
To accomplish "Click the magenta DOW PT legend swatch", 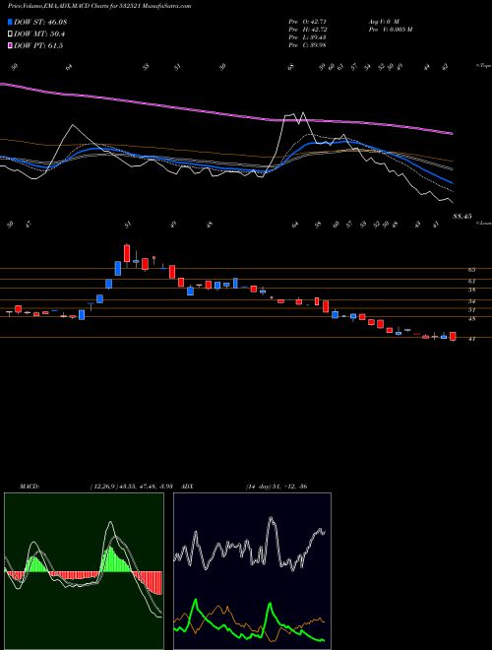I will point(11,46).
